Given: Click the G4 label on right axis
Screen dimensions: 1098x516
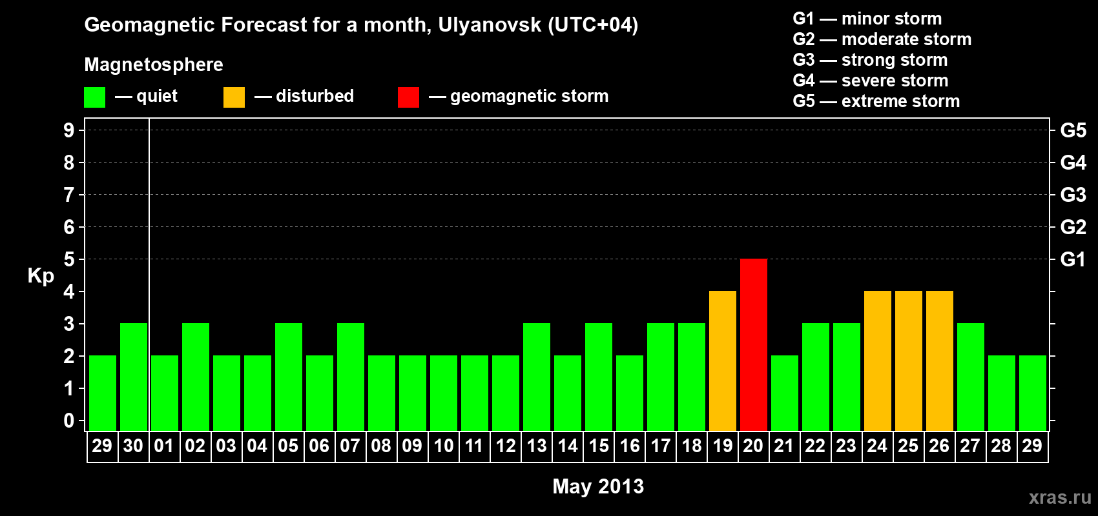Looking at the screenshot, I should (1073, 163).
